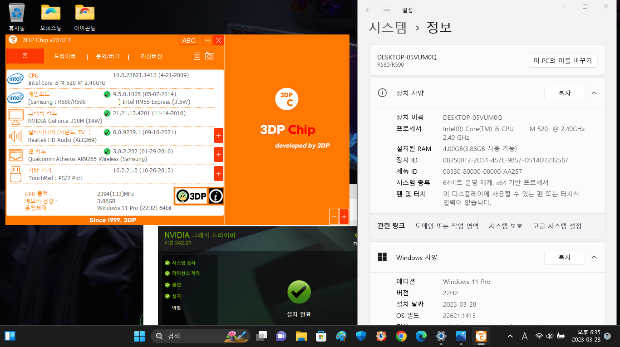Screen dimensions: 620x347
Task: Open Task View from the taskbar
Action: point(261,336)
